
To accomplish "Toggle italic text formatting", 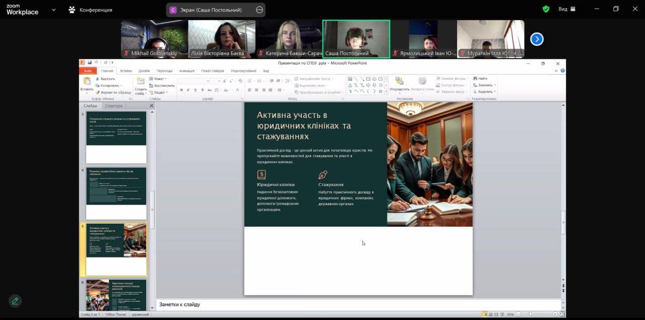I will [188, 90].
